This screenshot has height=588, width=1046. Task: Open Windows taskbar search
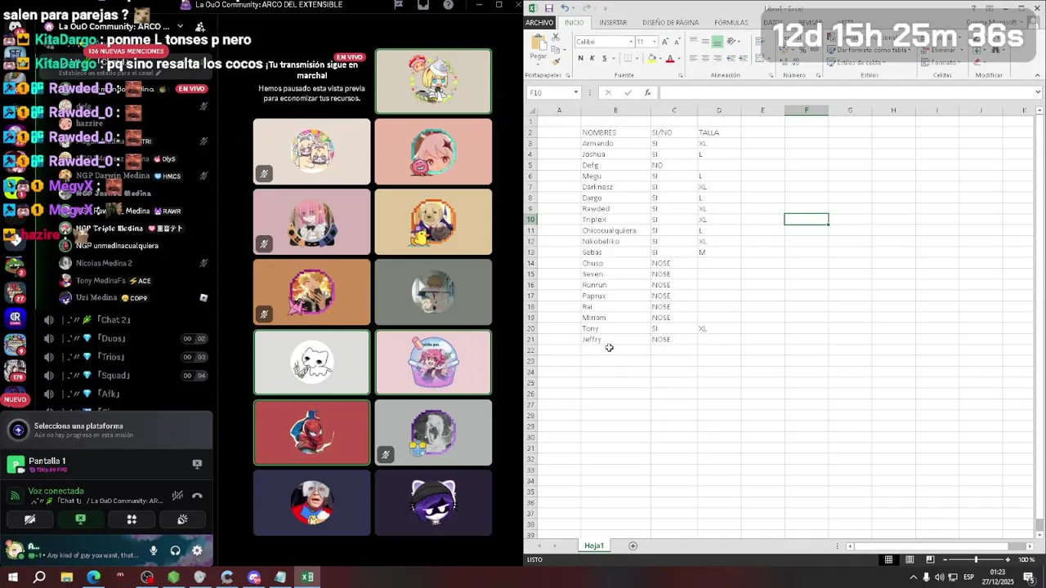(39, 577)
